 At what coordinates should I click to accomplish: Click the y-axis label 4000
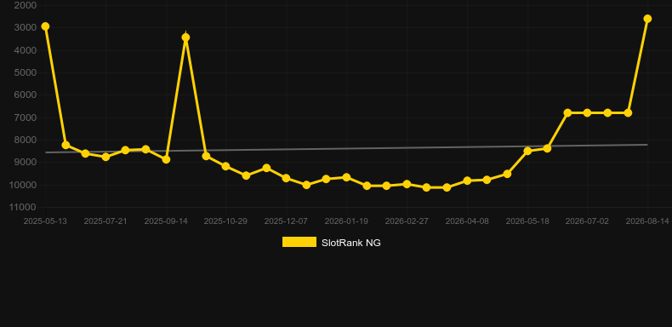26,50
